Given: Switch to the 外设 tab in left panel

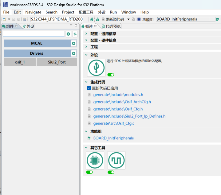Looking at the screenshot, I should click(29, 26).
